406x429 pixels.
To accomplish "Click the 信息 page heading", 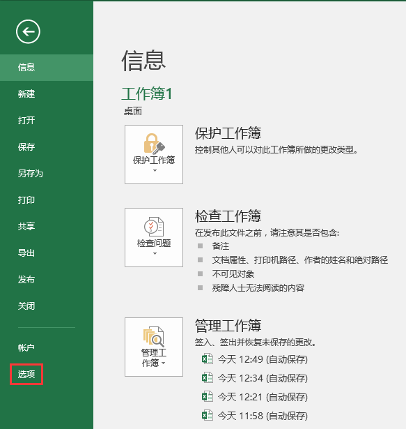I will (x=143, y=61).
